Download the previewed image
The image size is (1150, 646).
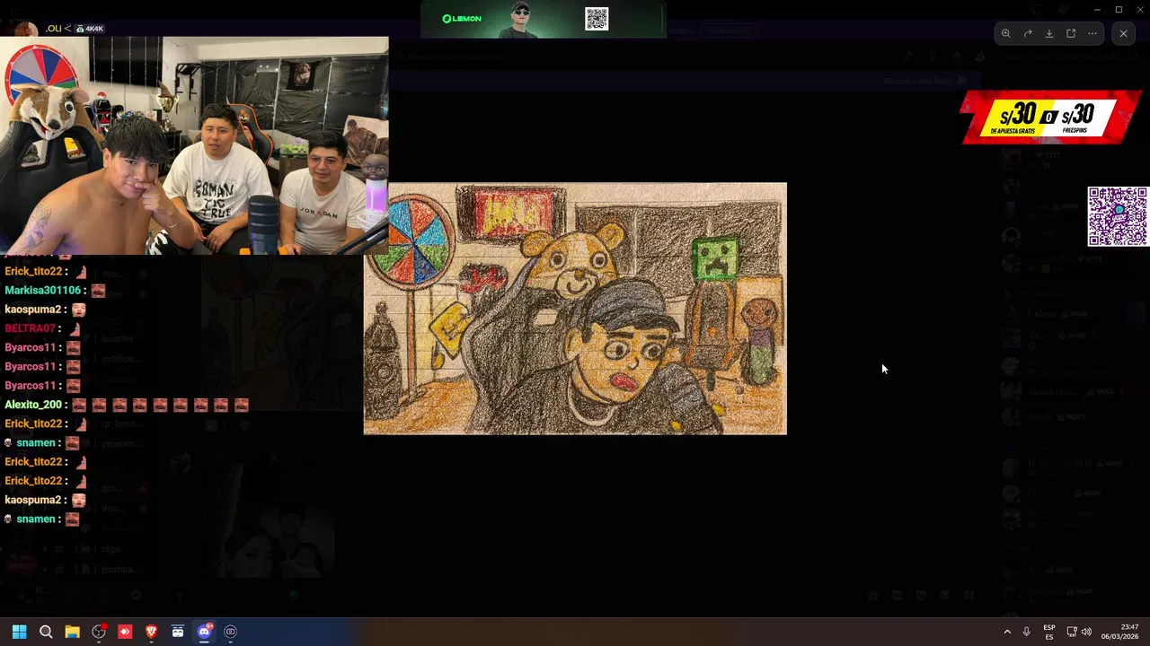[1049, 33]
